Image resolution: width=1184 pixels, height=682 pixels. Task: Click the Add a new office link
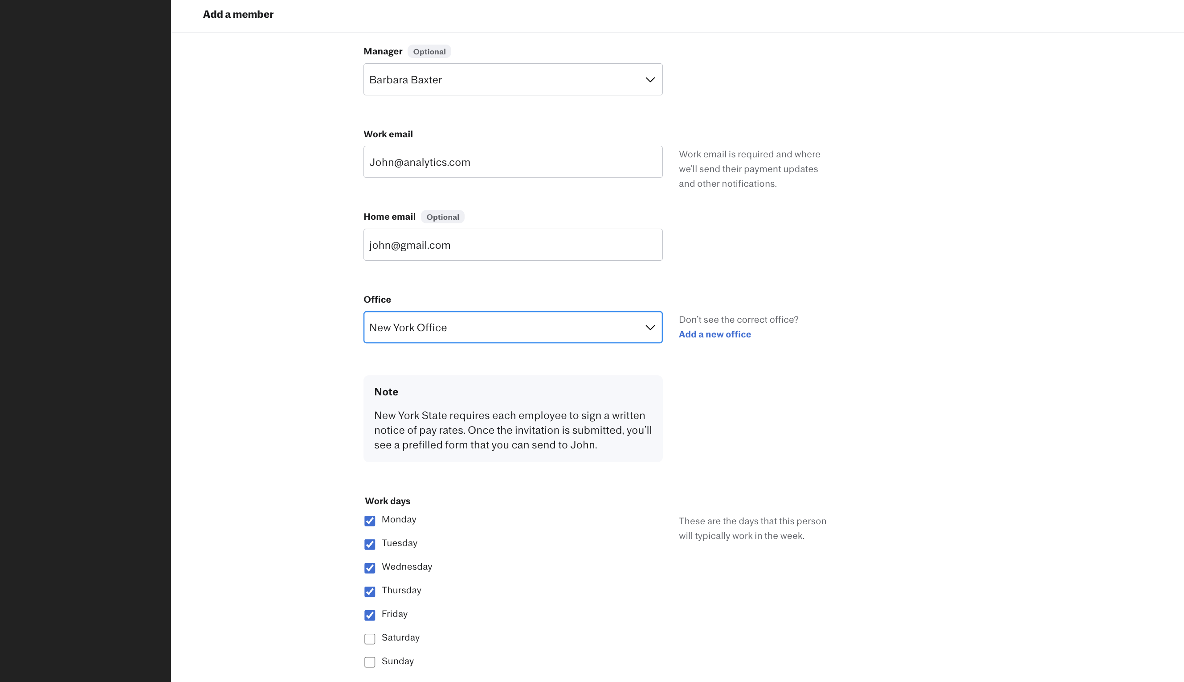click(x=714, y=334)
